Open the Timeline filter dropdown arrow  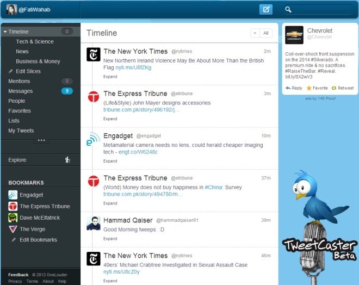pos(255,33)
